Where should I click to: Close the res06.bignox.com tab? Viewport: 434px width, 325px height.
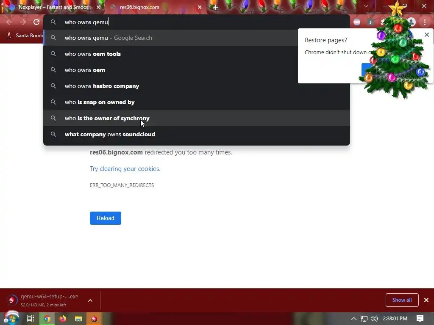tap(200, 7)
